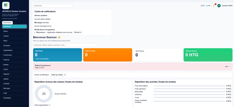Open the Classes section
Viewport: 234px width, 107px height.
pos(15,36)
